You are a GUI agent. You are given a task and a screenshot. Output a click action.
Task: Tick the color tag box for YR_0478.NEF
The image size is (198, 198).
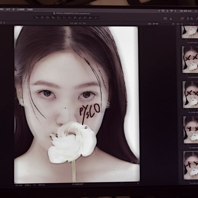coord(186,40)
